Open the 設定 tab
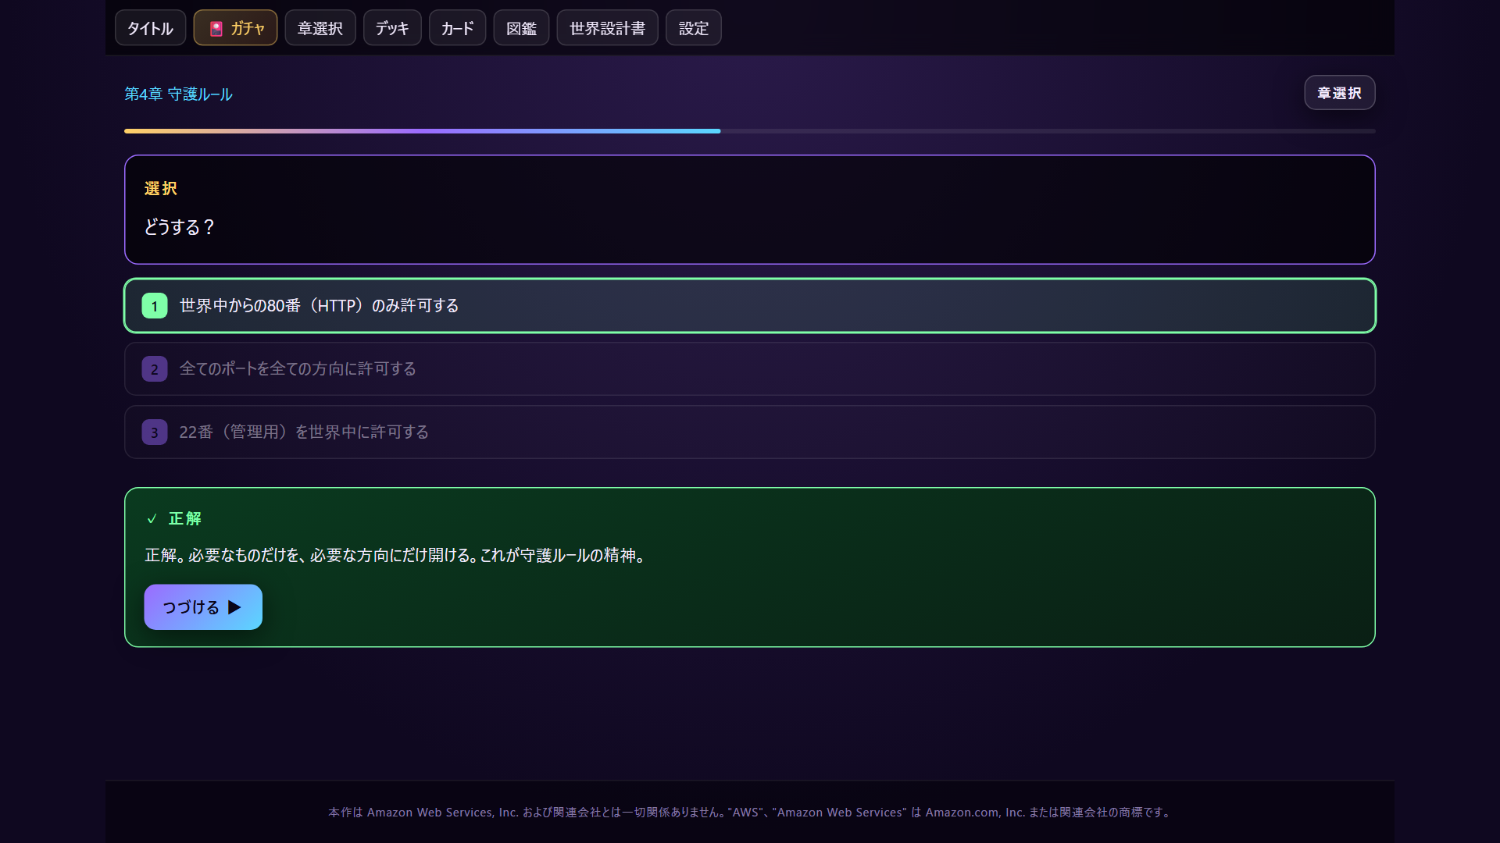Image resolution: width=1500 pixels, height=843 pixels. tap(694, 28)
